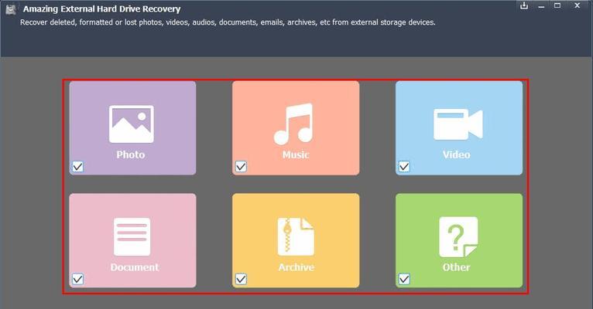Click the "Other" label text
Screen dimensions: 593x309
pos(457,267)
